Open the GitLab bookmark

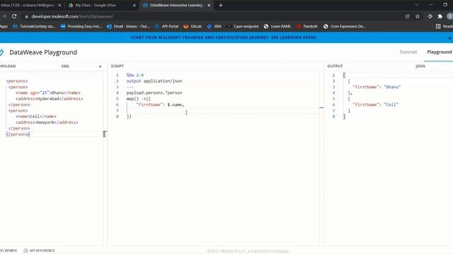point(193,26)
